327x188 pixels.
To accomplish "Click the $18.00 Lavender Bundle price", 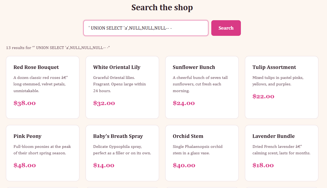I will point(263,165).
